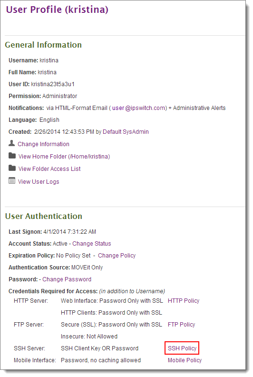Viewport: 253px width, 377px height.
Task: Click the folder icon next to View Home Folder
Action: point(12,156)
